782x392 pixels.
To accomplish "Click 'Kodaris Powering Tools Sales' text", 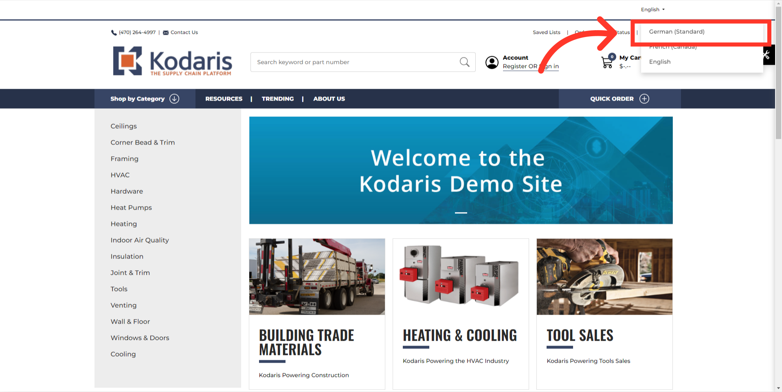I will 588,361.
